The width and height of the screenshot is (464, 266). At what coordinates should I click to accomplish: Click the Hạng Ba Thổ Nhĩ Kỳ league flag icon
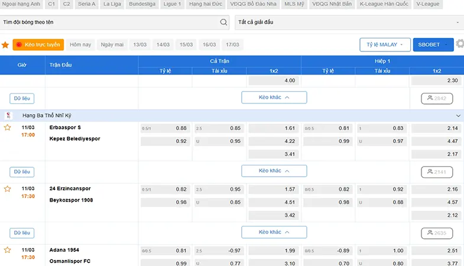pyautogui.click(x=9, y=115)
